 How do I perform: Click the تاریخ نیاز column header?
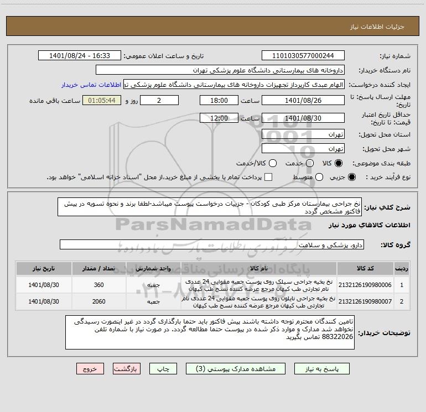coord(44,268)
